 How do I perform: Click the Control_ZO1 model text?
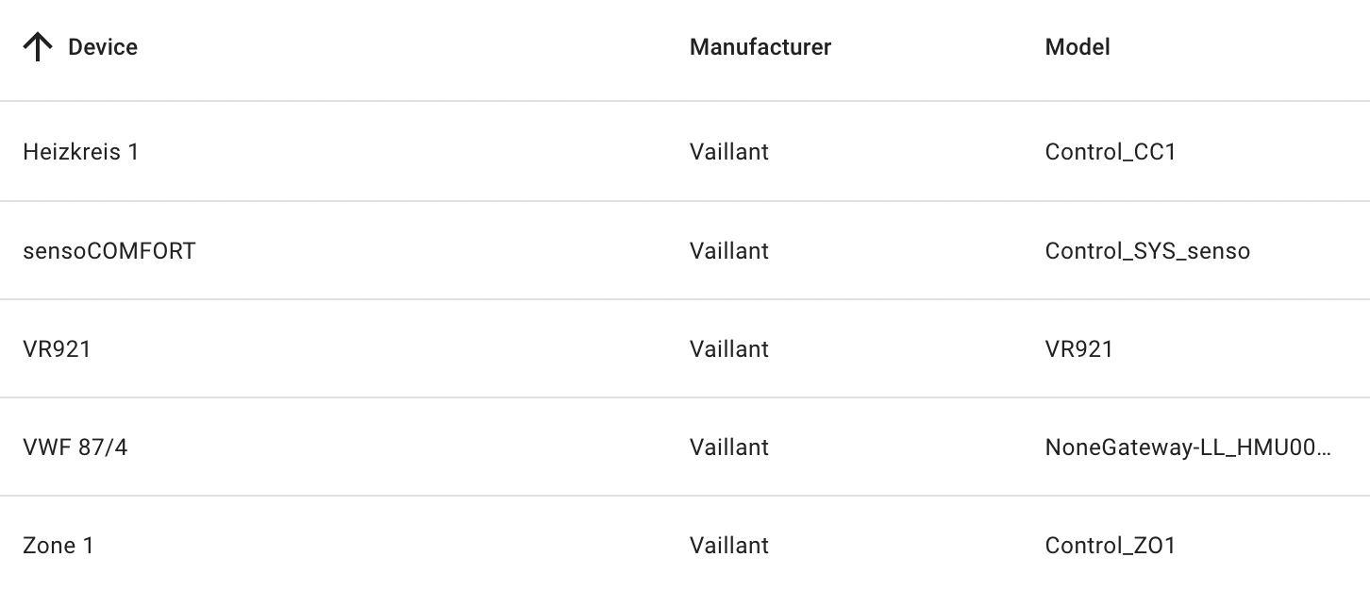click(1111, 545)
